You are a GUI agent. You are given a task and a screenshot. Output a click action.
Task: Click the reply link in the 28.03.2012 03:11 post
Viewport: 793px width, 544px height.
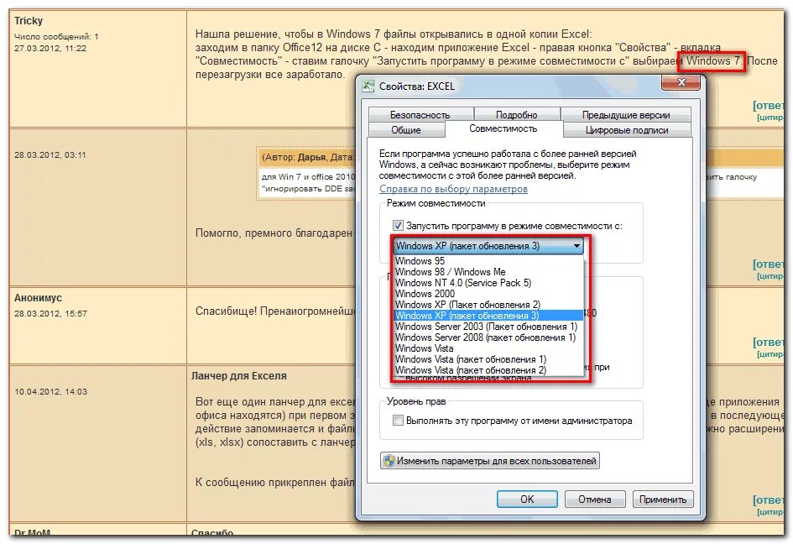[768, 264]
